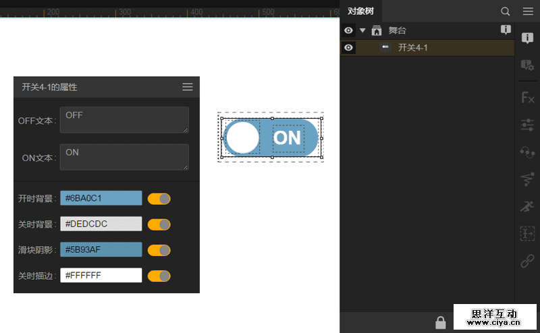Image resolution: width=540 pixels, height=333 pixels.
Task: Click the search icon in object tree panel
Action: pyautogui.click(x=506, y=11)
